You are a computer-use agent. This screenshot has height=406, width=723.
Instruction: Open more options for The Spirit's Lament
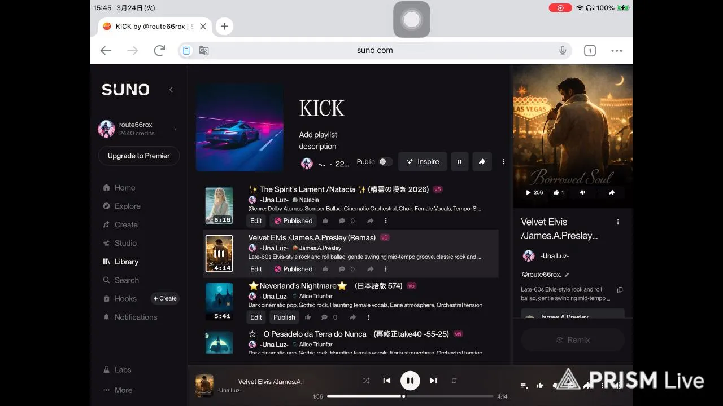click(386, 221)
